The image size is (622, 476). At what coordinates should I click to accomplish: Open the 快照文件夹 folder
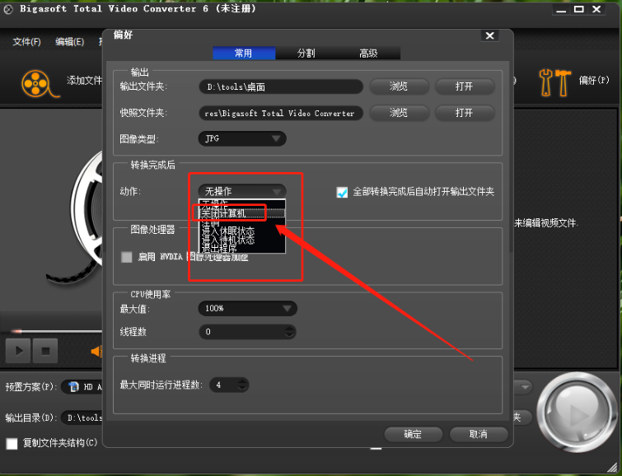[x=465, y=113]
